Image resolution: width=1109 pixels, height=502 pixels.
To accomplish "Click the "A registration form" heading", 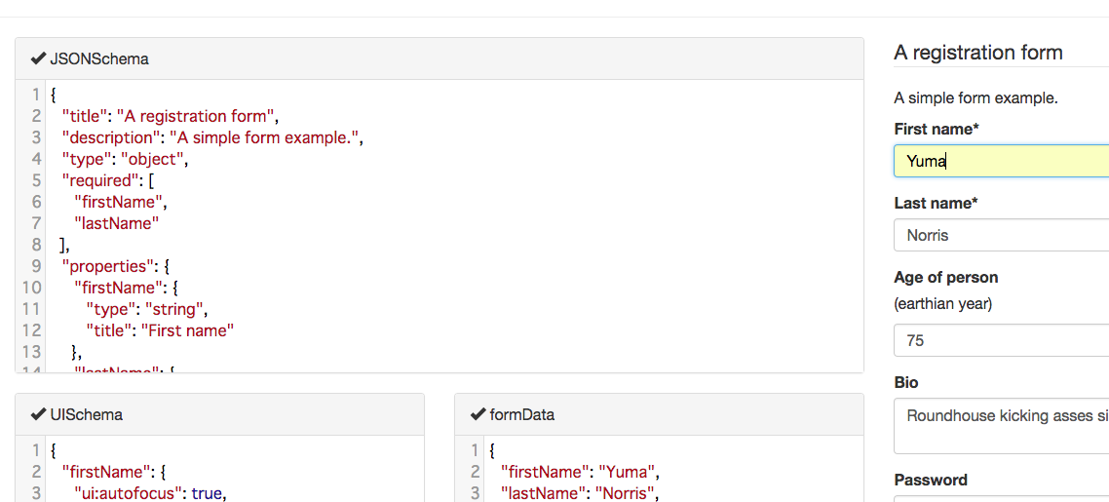I will [978, 53].
